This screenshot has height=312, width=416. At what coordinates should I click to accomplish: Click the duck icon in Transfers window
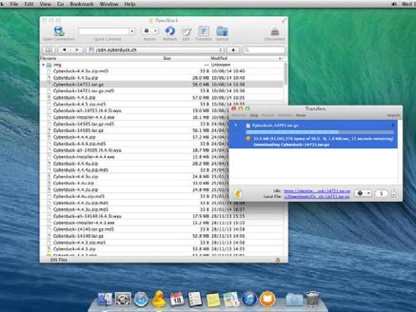click(238, 193)
